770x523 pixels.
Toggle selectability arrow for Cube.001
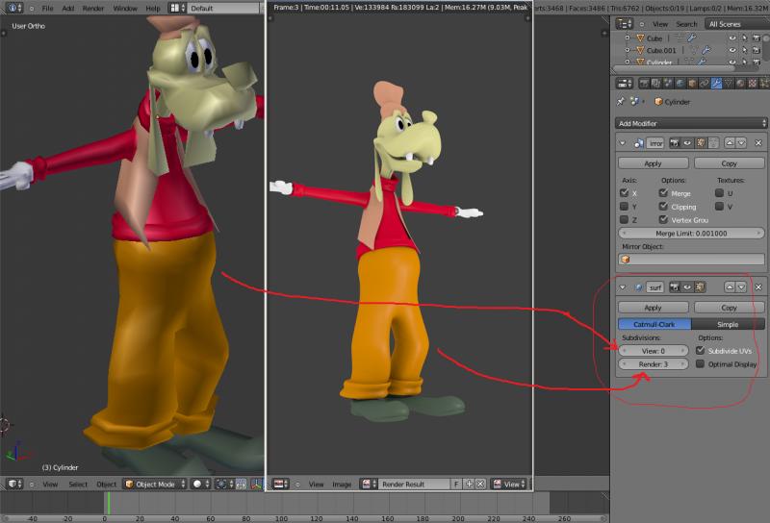(x=744, y=50)
